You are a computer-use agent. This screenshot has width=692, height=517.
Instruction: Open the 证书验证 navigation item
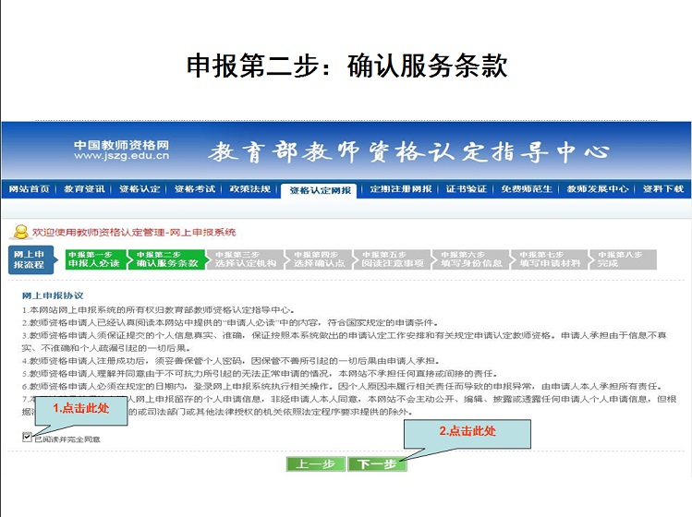[x=466, y=189]
